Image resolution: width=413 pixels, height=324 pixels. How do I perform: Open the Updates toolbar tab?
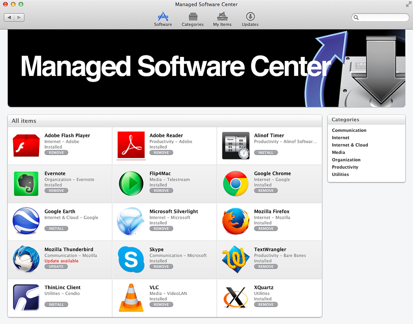(250, 19)
